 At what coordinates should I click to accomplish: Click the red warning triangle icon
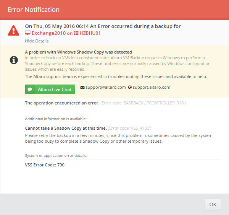tap(13, 31)
